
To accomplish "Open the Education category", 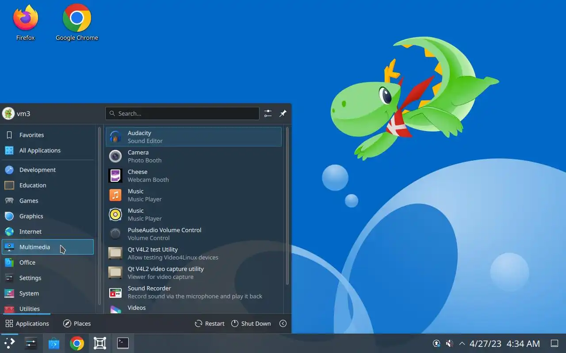I will 48,185.
